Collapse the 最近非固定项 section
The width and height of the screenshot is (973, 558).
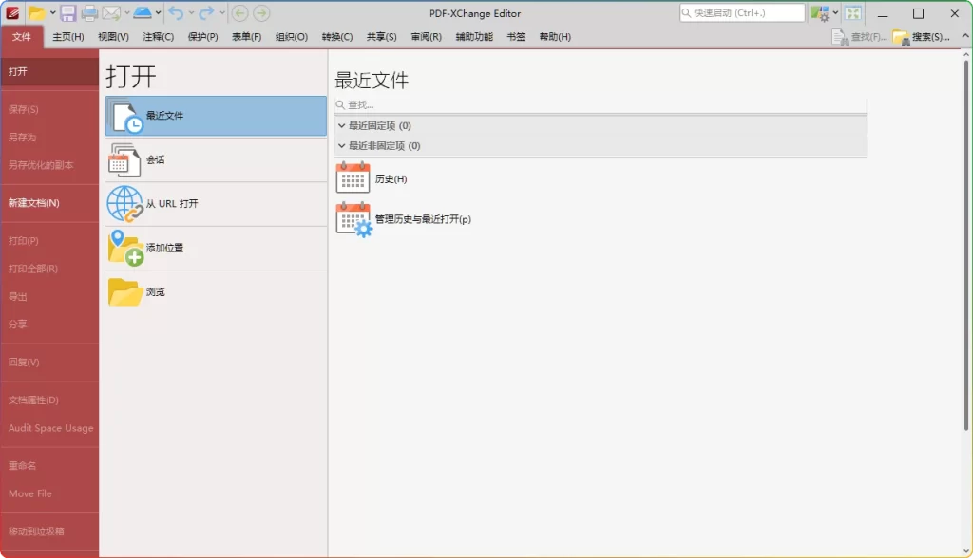pyautogui.click(x=342, y=145)
